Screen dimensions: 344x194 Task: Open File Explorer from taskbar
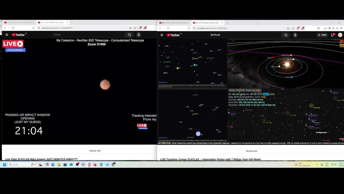(x=59, y=164)
